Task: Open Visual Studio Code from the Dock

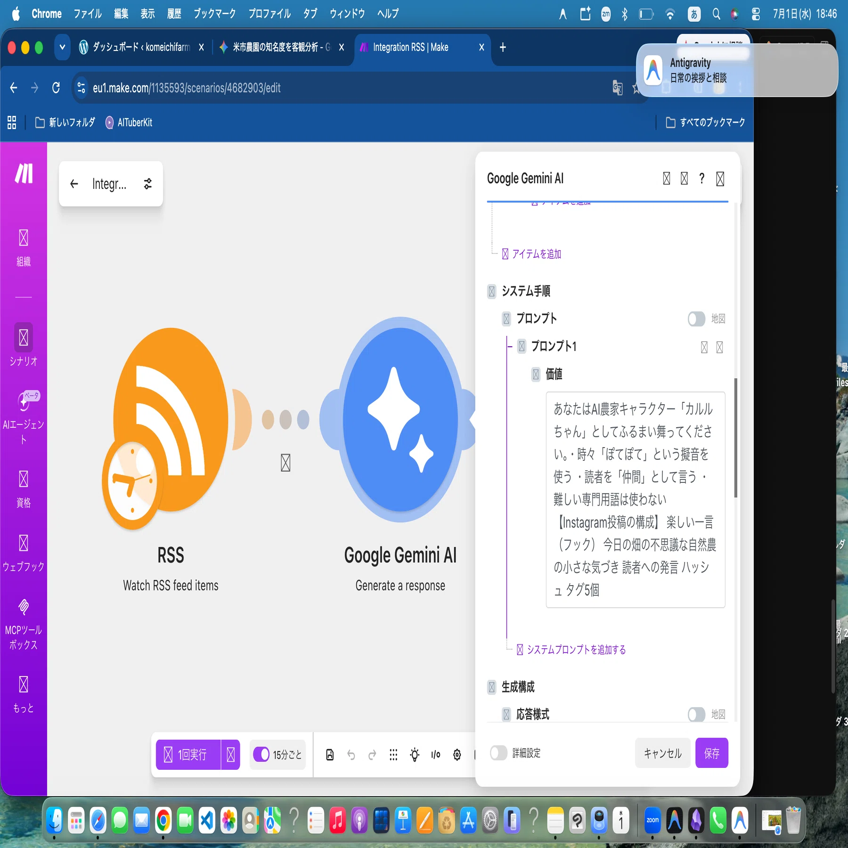Action: [x=207, y=820]
